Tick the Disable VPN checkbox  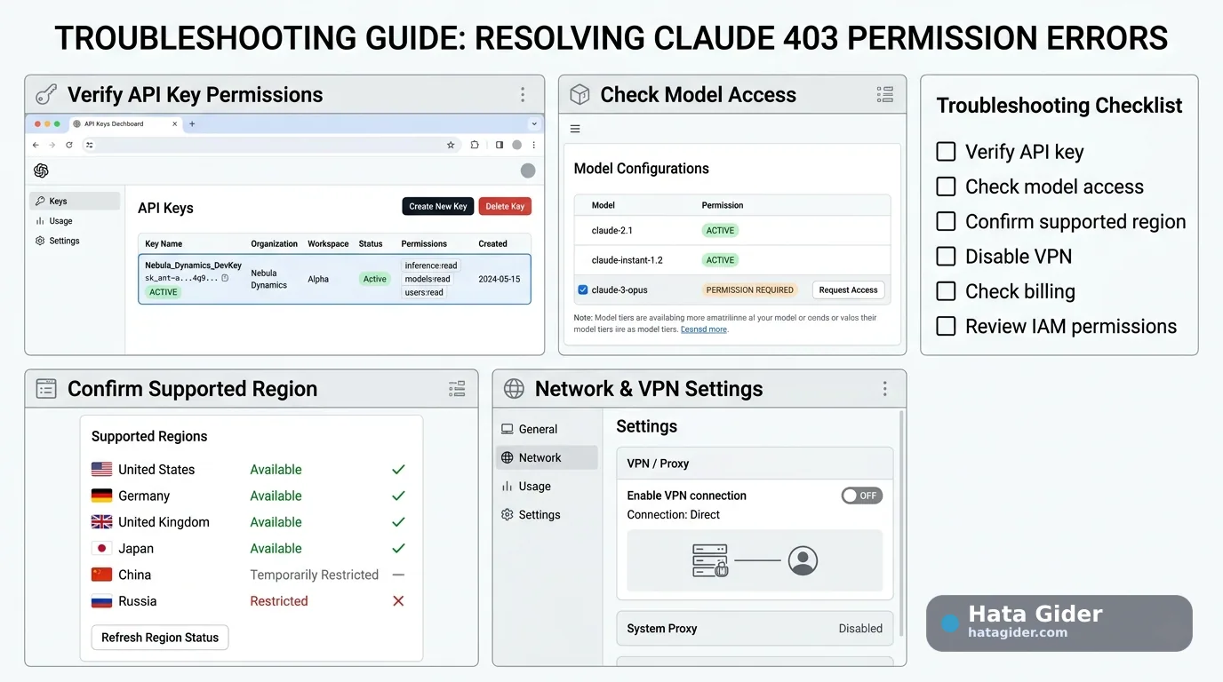coord(947,257)
